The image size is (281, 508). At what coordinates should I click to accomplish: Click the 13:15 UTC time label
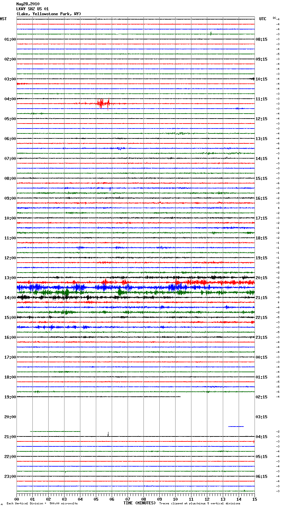point(261,139)
